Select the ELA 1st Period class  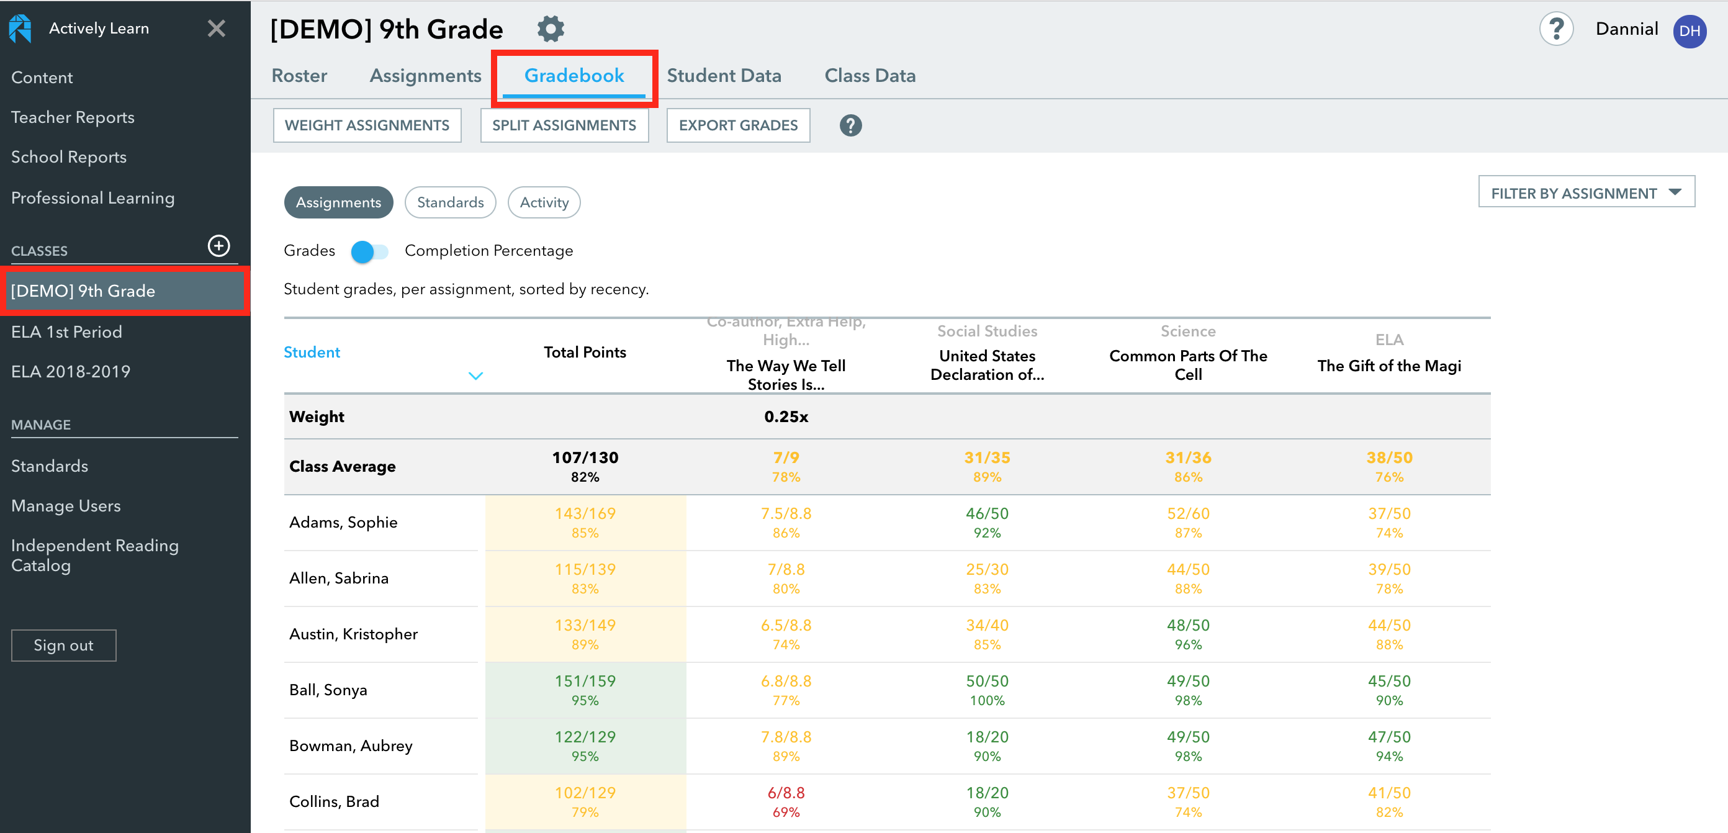click(x=66, y=331)
